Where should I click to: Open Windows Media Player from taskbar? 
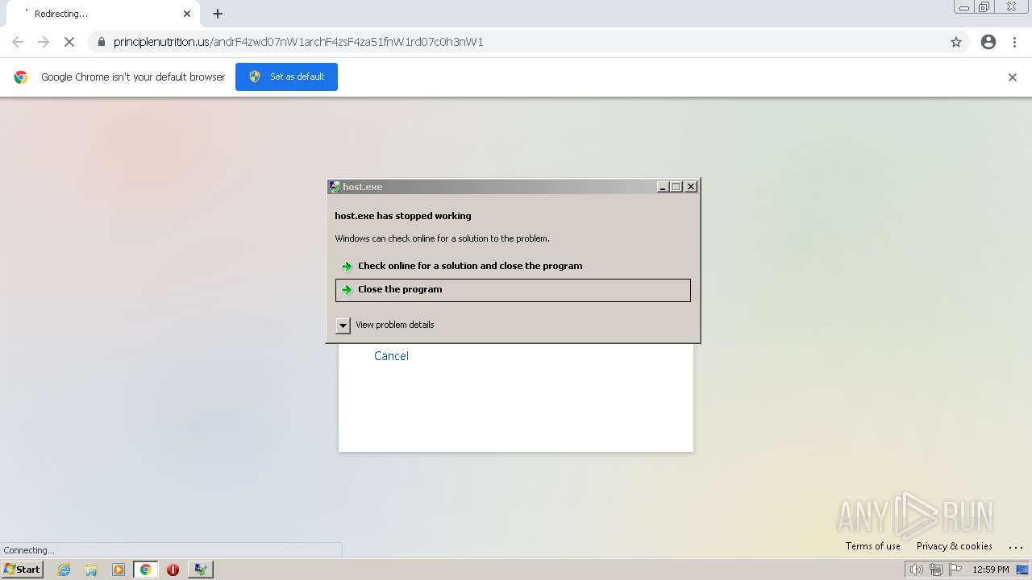(119, 570)
